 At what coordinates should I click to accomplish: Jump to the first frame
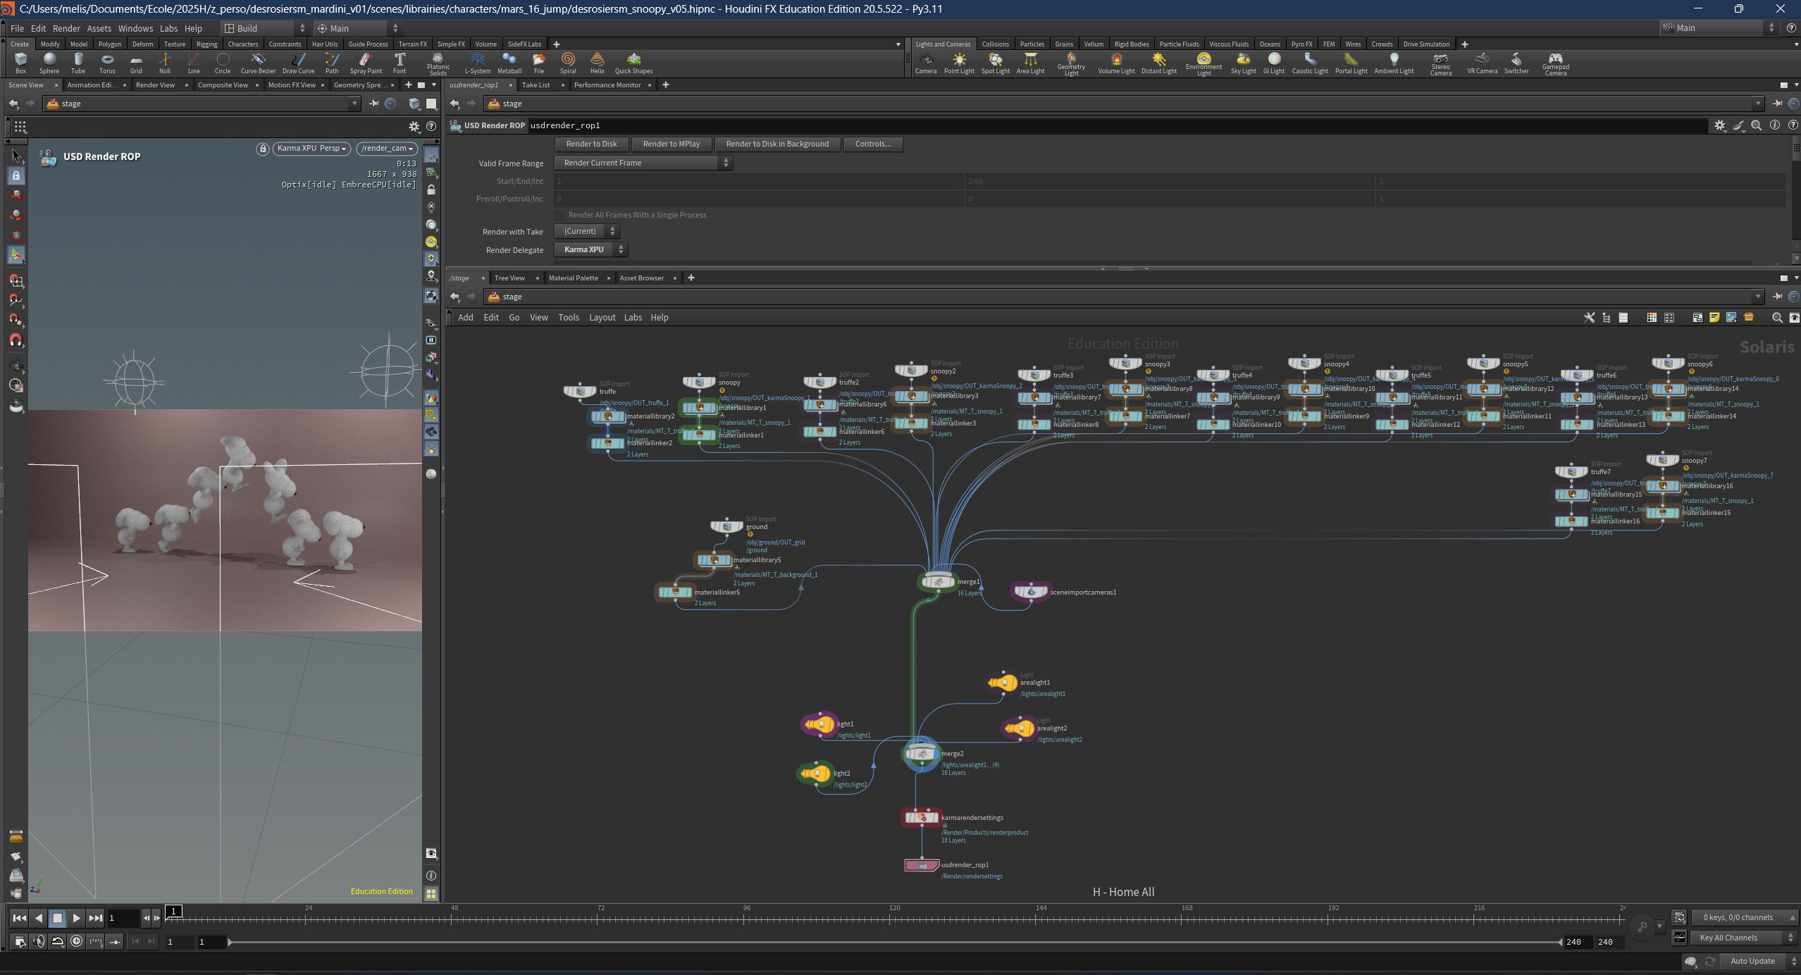[x=20, y=918]
